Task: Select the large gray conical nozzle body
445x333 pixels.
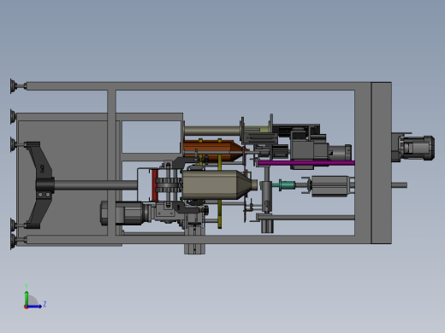Action: (x=220, y=185)
